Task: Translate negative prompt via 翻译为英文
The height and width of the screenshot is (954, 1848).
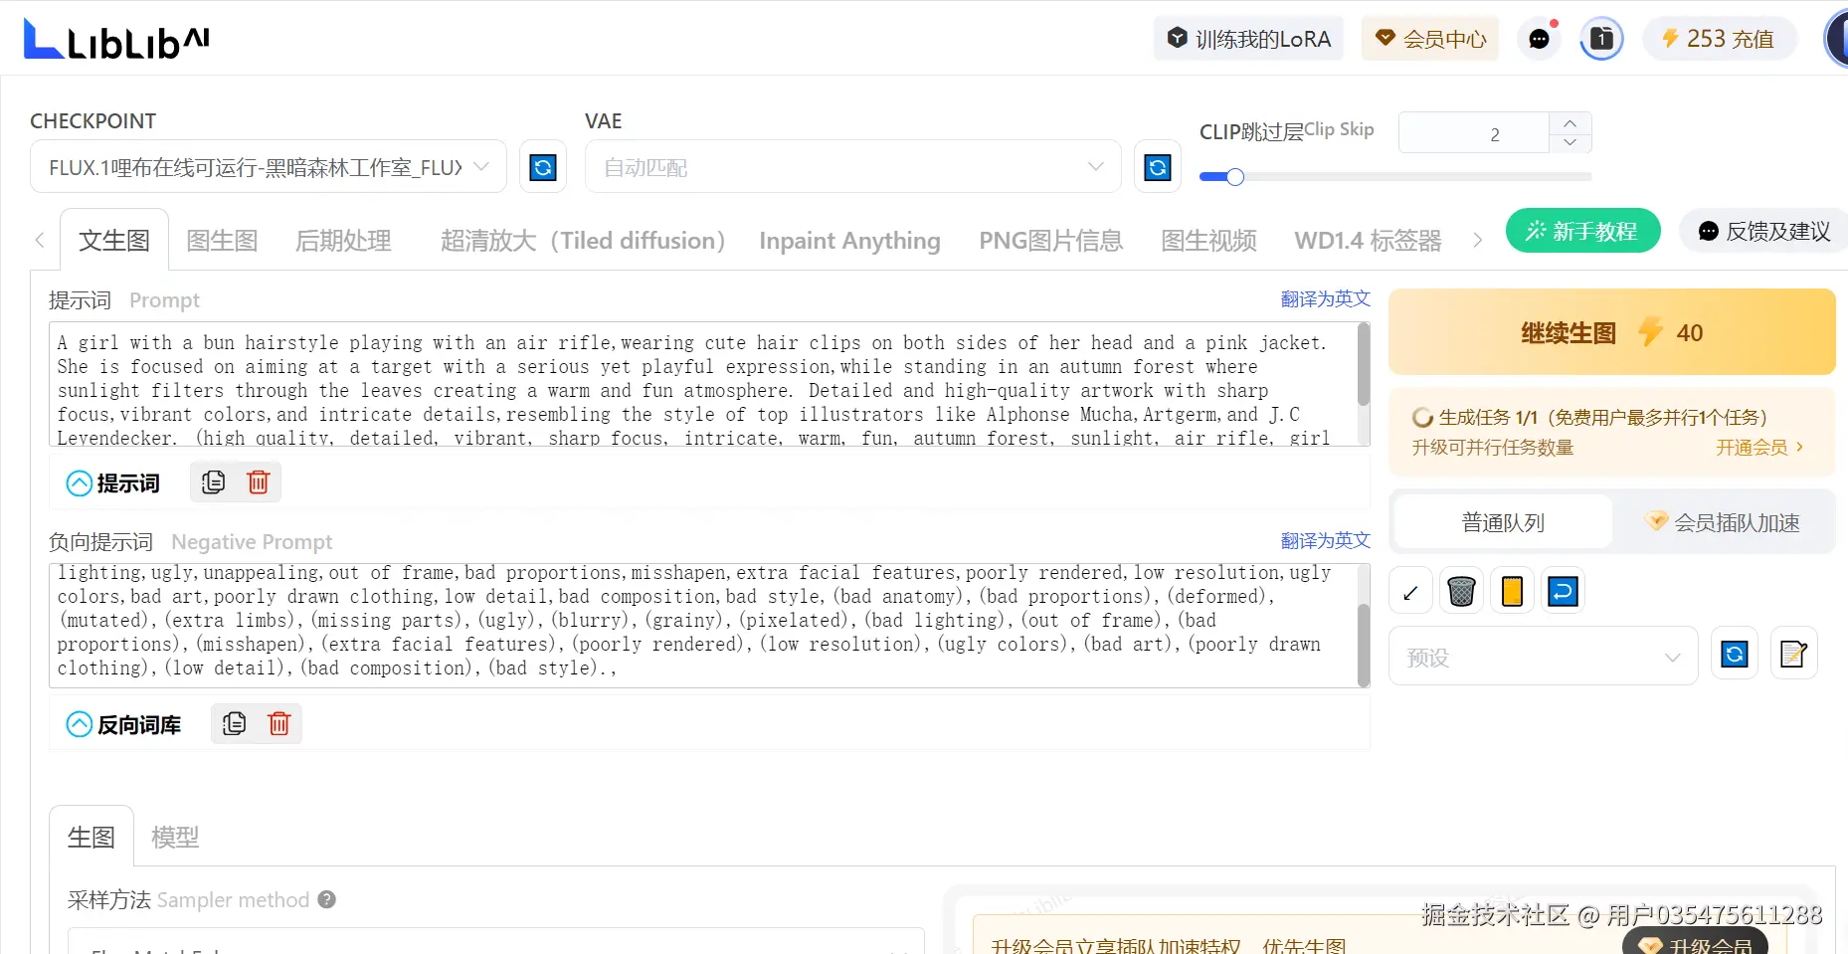Action: coord(1325,540)
